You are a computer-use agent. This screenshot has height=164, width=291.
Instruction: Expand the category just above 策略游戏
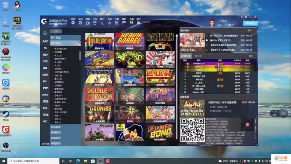pyautogui.click(x=65, y=138)
